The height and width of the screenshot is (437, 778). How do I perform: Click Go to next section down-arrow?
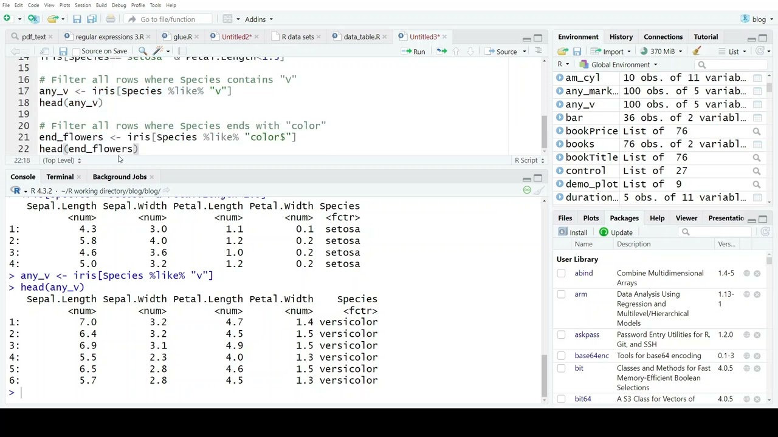[469, 51]
